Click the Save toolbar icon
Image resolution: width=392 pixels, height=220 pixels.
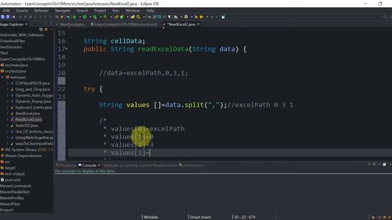[2, 17]
